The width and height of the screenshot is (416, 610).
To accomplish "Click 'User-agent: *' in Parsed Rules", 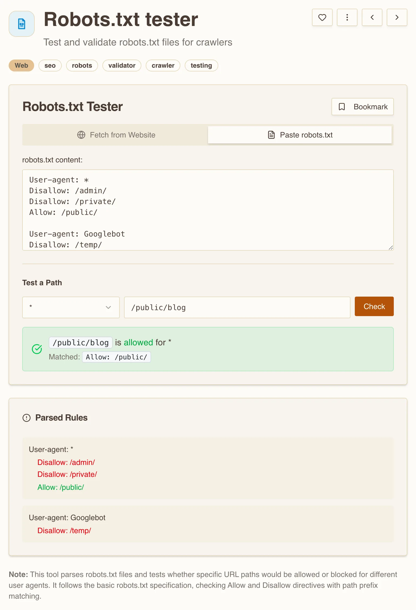I will [x=51, y=449].
